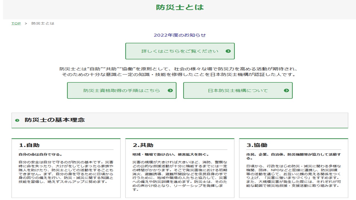Click bold text starting 市民、企業、自治体
356x200 pixels.
tap(293, 156)
